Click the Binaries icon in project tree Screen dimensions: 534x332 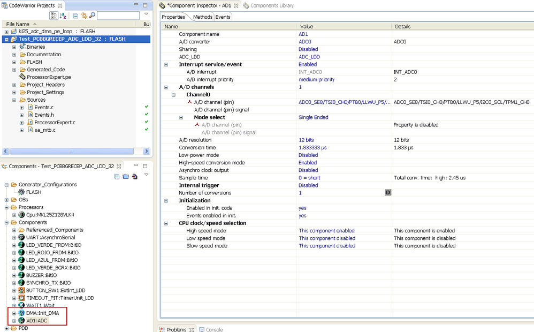[22, 47]
